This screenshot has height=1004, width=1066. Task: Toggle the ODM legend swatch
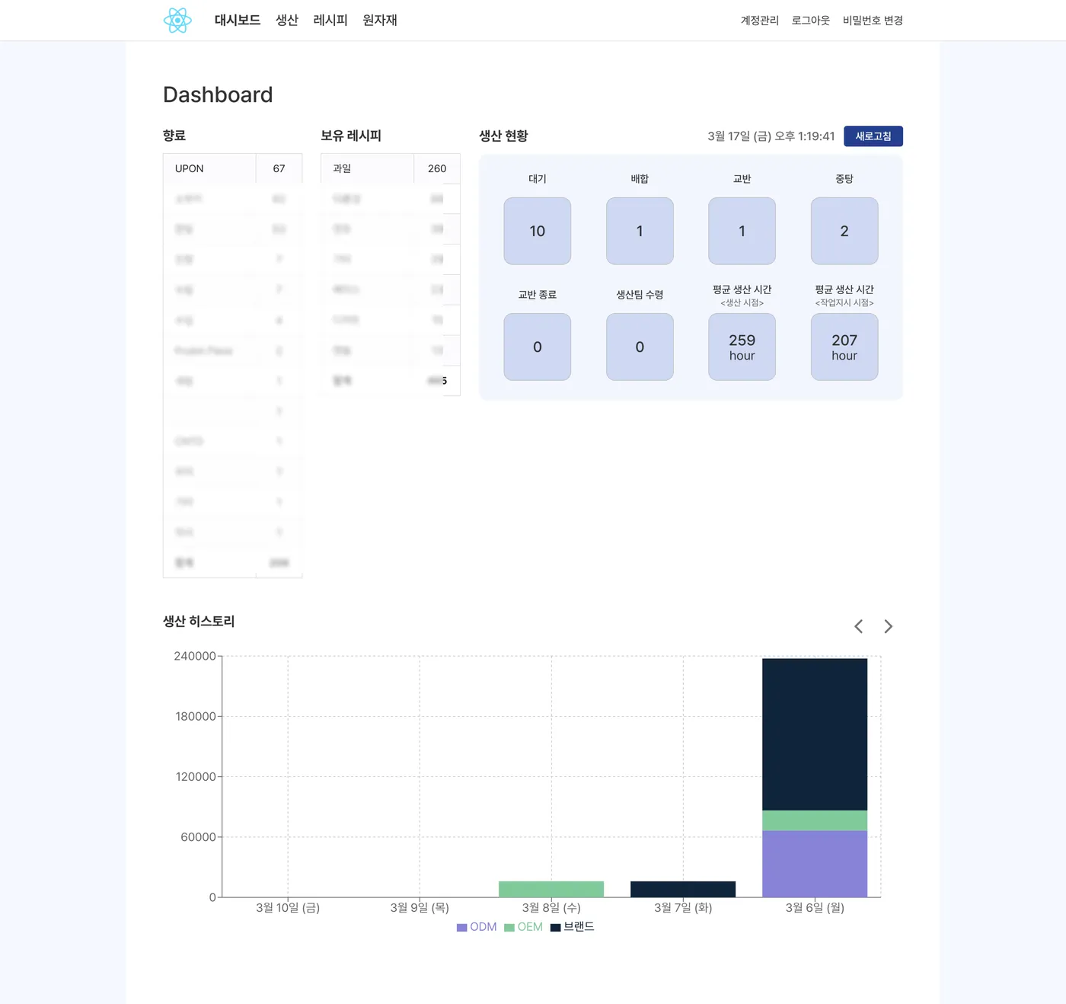461,927
